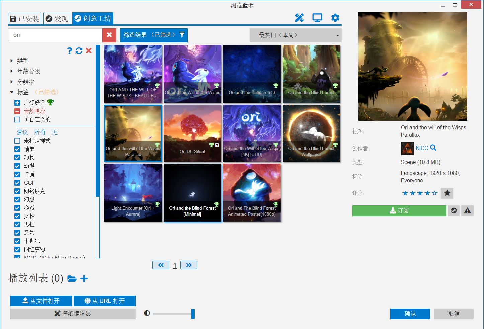Click the 从文件打开 button
Image resolution: width=484 pixels, height=329 pixels.
(41, 301)
